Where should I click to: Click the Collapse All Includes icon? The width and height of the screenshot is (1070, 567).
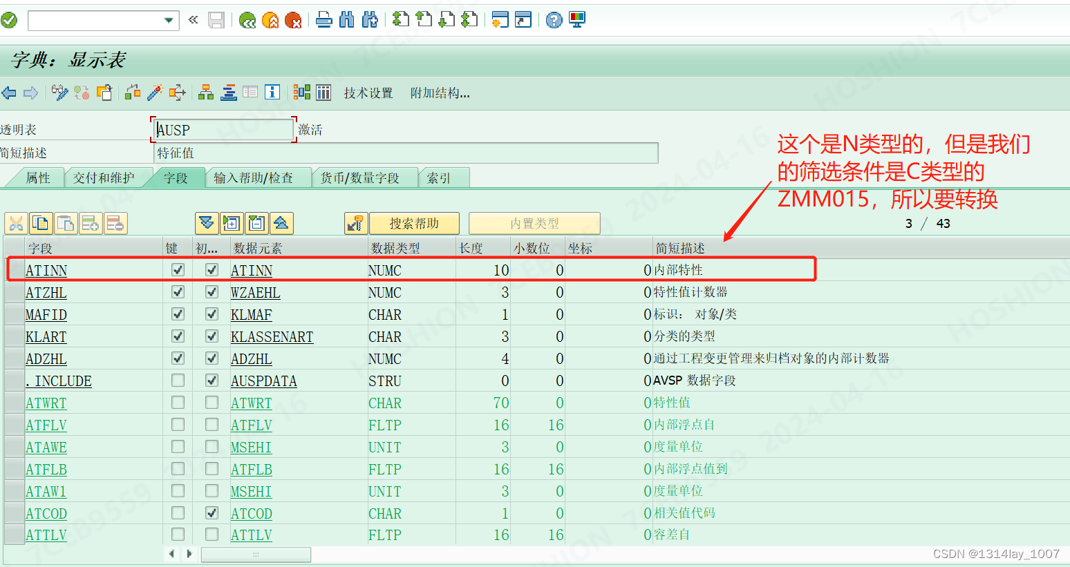281,223
